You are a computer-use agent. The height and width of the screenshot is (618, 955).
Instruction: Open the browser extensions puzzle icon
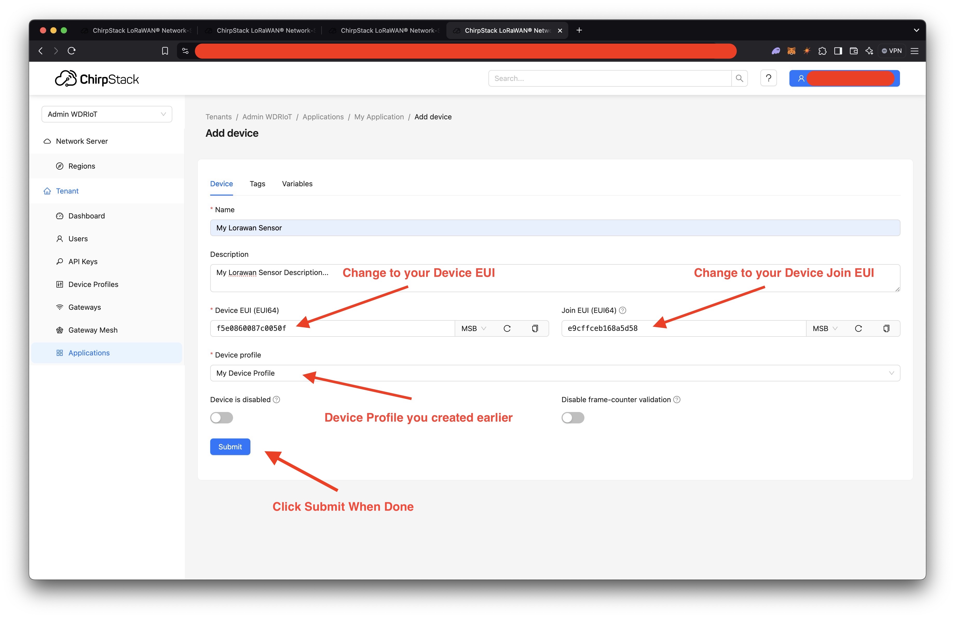point(822,51)
